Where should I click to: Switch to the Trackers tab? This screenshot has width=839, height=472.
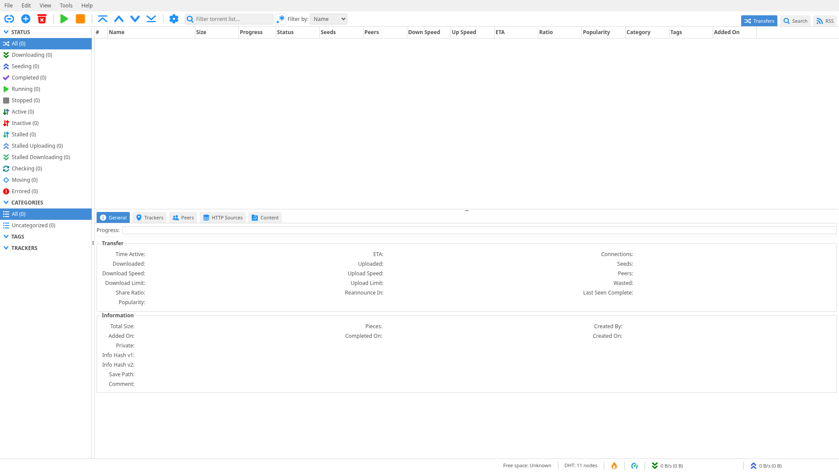pyautogui.click(x=149, y=218)
